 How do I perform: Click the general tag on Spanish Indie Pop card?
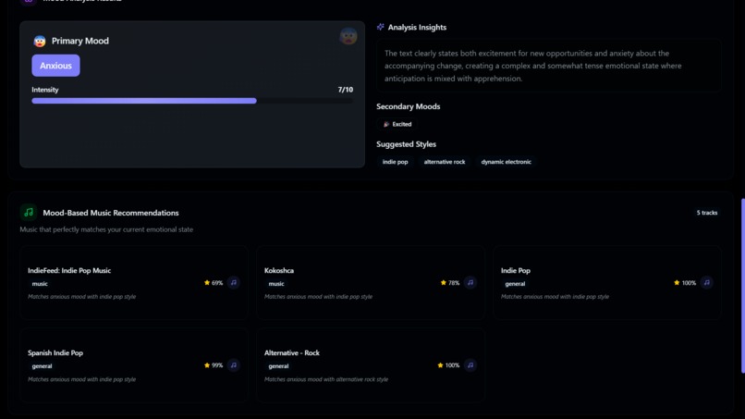(42, 366)
